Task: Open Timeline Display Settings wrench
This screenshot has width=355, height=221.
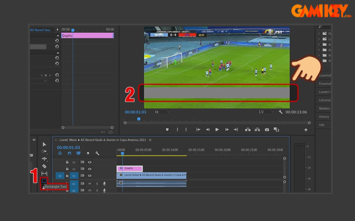Action: (97, 153)
